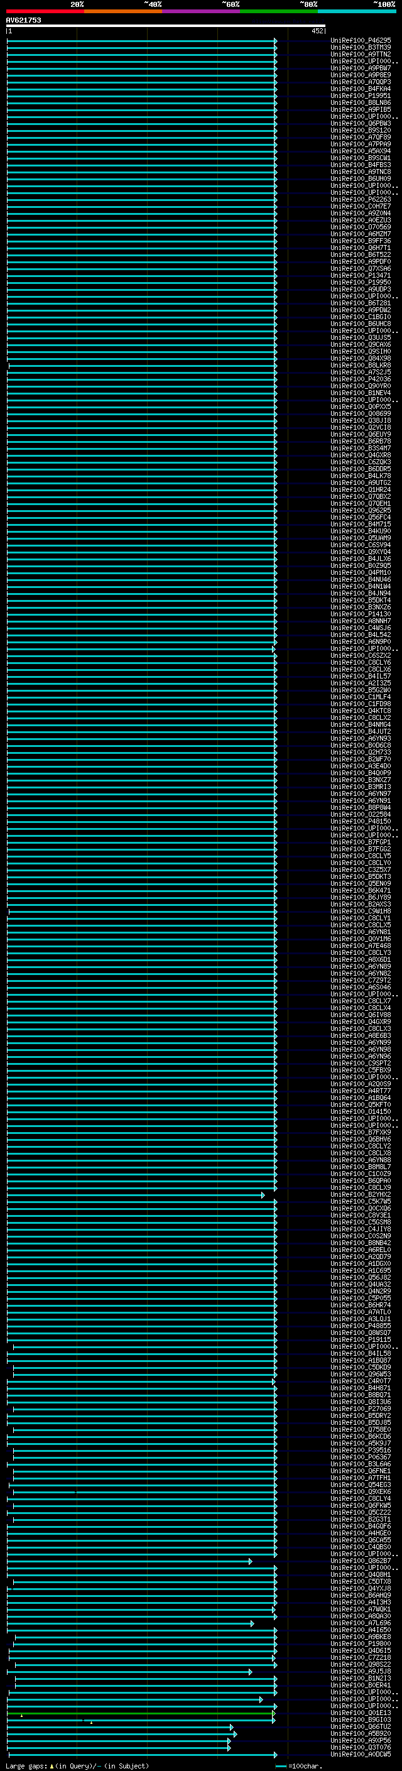This screenshot has width=402, height=1771.
Task: Click sequence ID UniRef100_B4H871
Action: pyautogui.click(x=361, y=1387)
